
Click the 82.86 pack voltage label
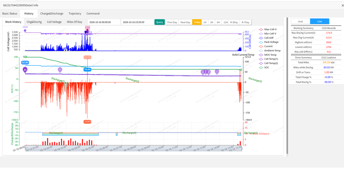25,63
